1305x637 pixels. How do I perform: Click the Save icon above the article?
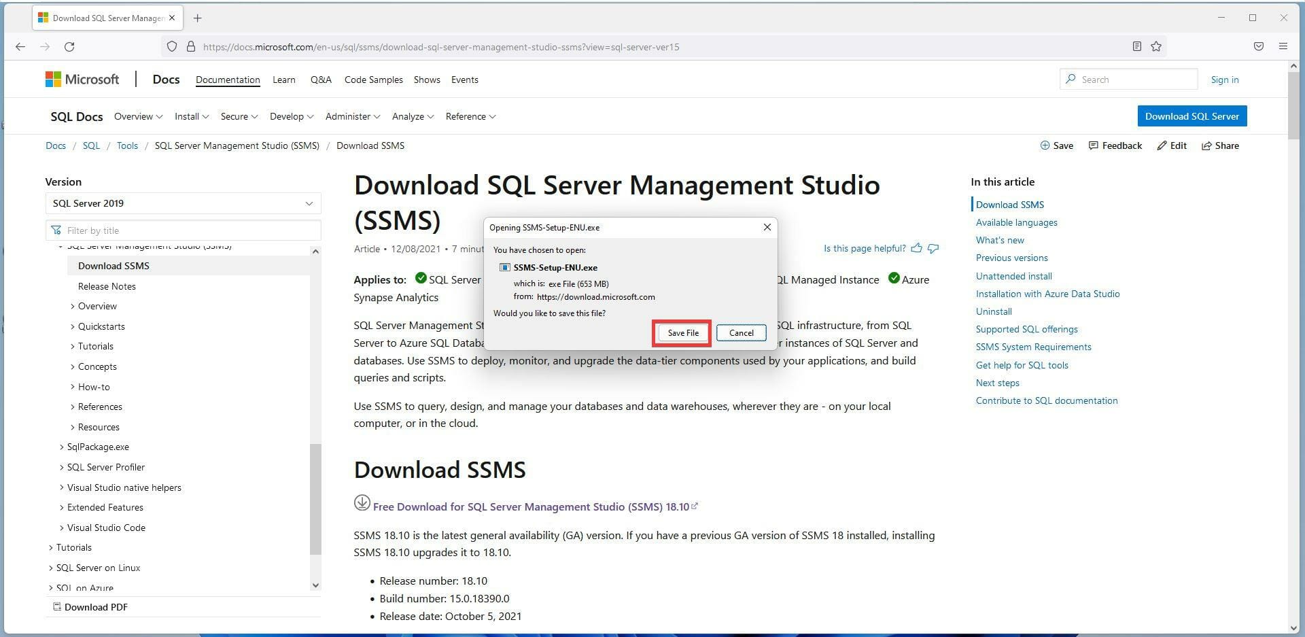(x=1056, y=145)
